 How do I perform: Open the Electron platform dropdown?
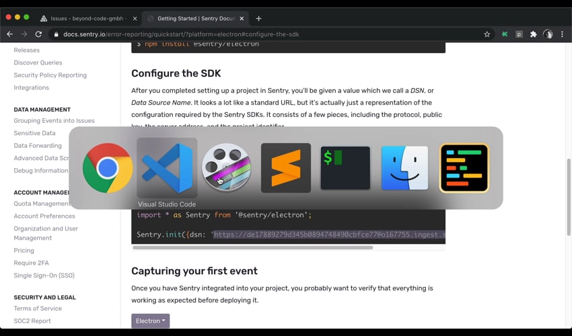click(150, 321)
